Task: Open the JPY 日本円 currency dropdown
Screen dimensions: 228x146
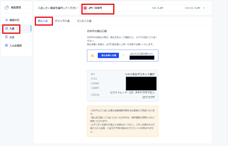Action: pos(143,8)
